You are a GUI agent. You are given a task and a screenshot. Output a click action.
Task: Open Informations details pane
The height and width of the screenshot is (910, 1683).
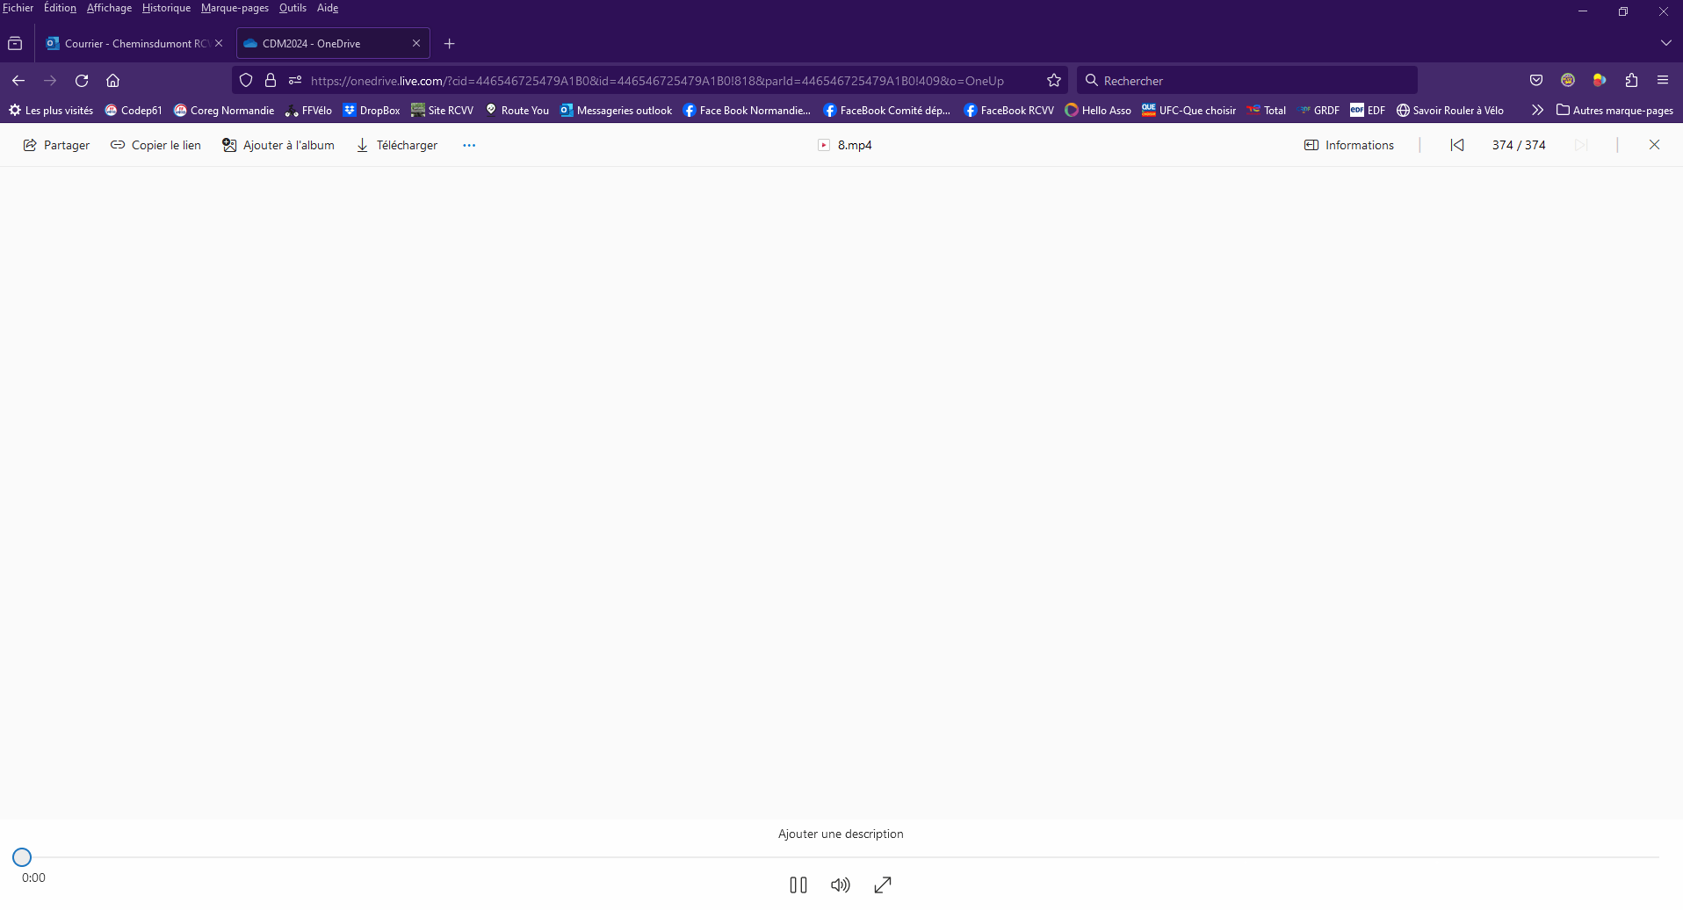(x=1349, y=145)
